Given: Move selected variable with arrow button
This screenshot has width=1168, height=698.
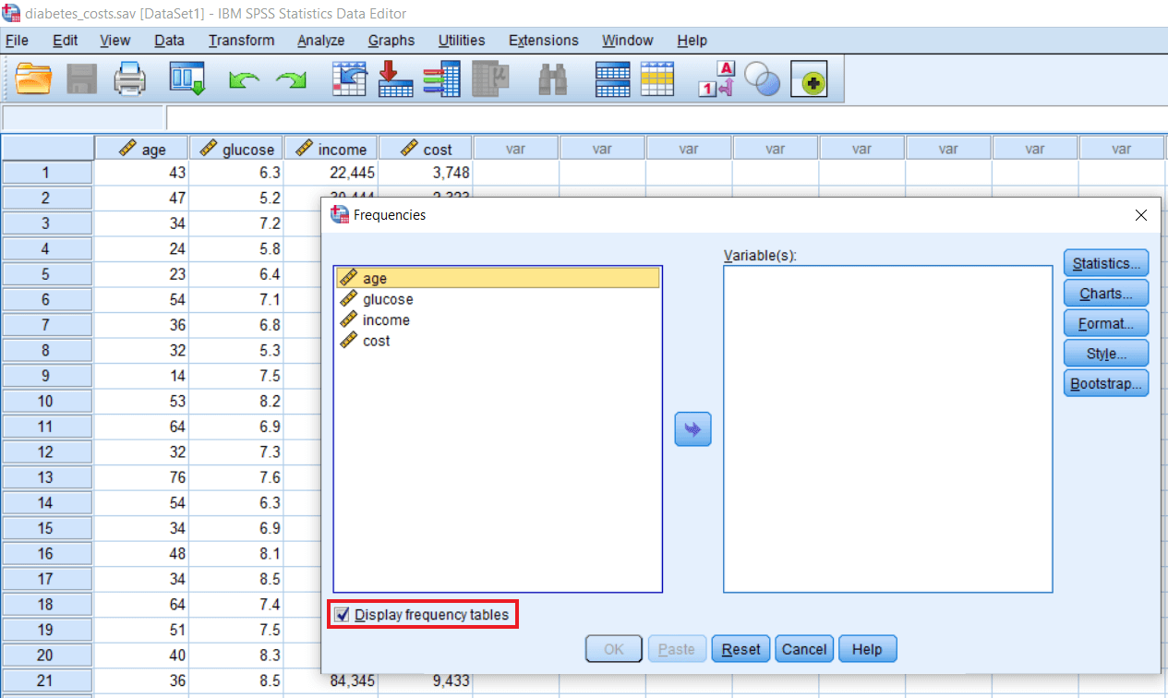Looking at the screenshot, I should tap(692, 429).
